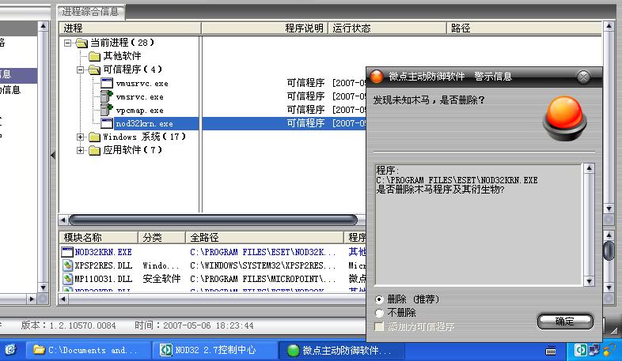Click the vmsrvc.exe process icon
The image size is (622, 361).
tap(107, 96)
